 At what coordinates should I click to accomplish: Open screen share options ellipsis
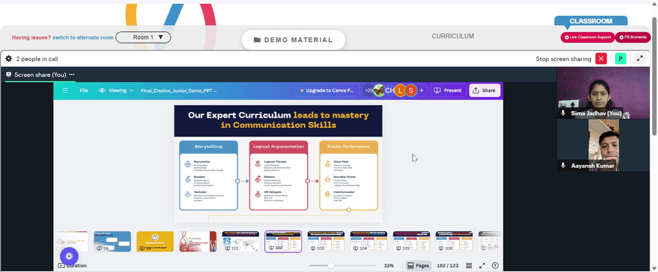tap(72, 75)
